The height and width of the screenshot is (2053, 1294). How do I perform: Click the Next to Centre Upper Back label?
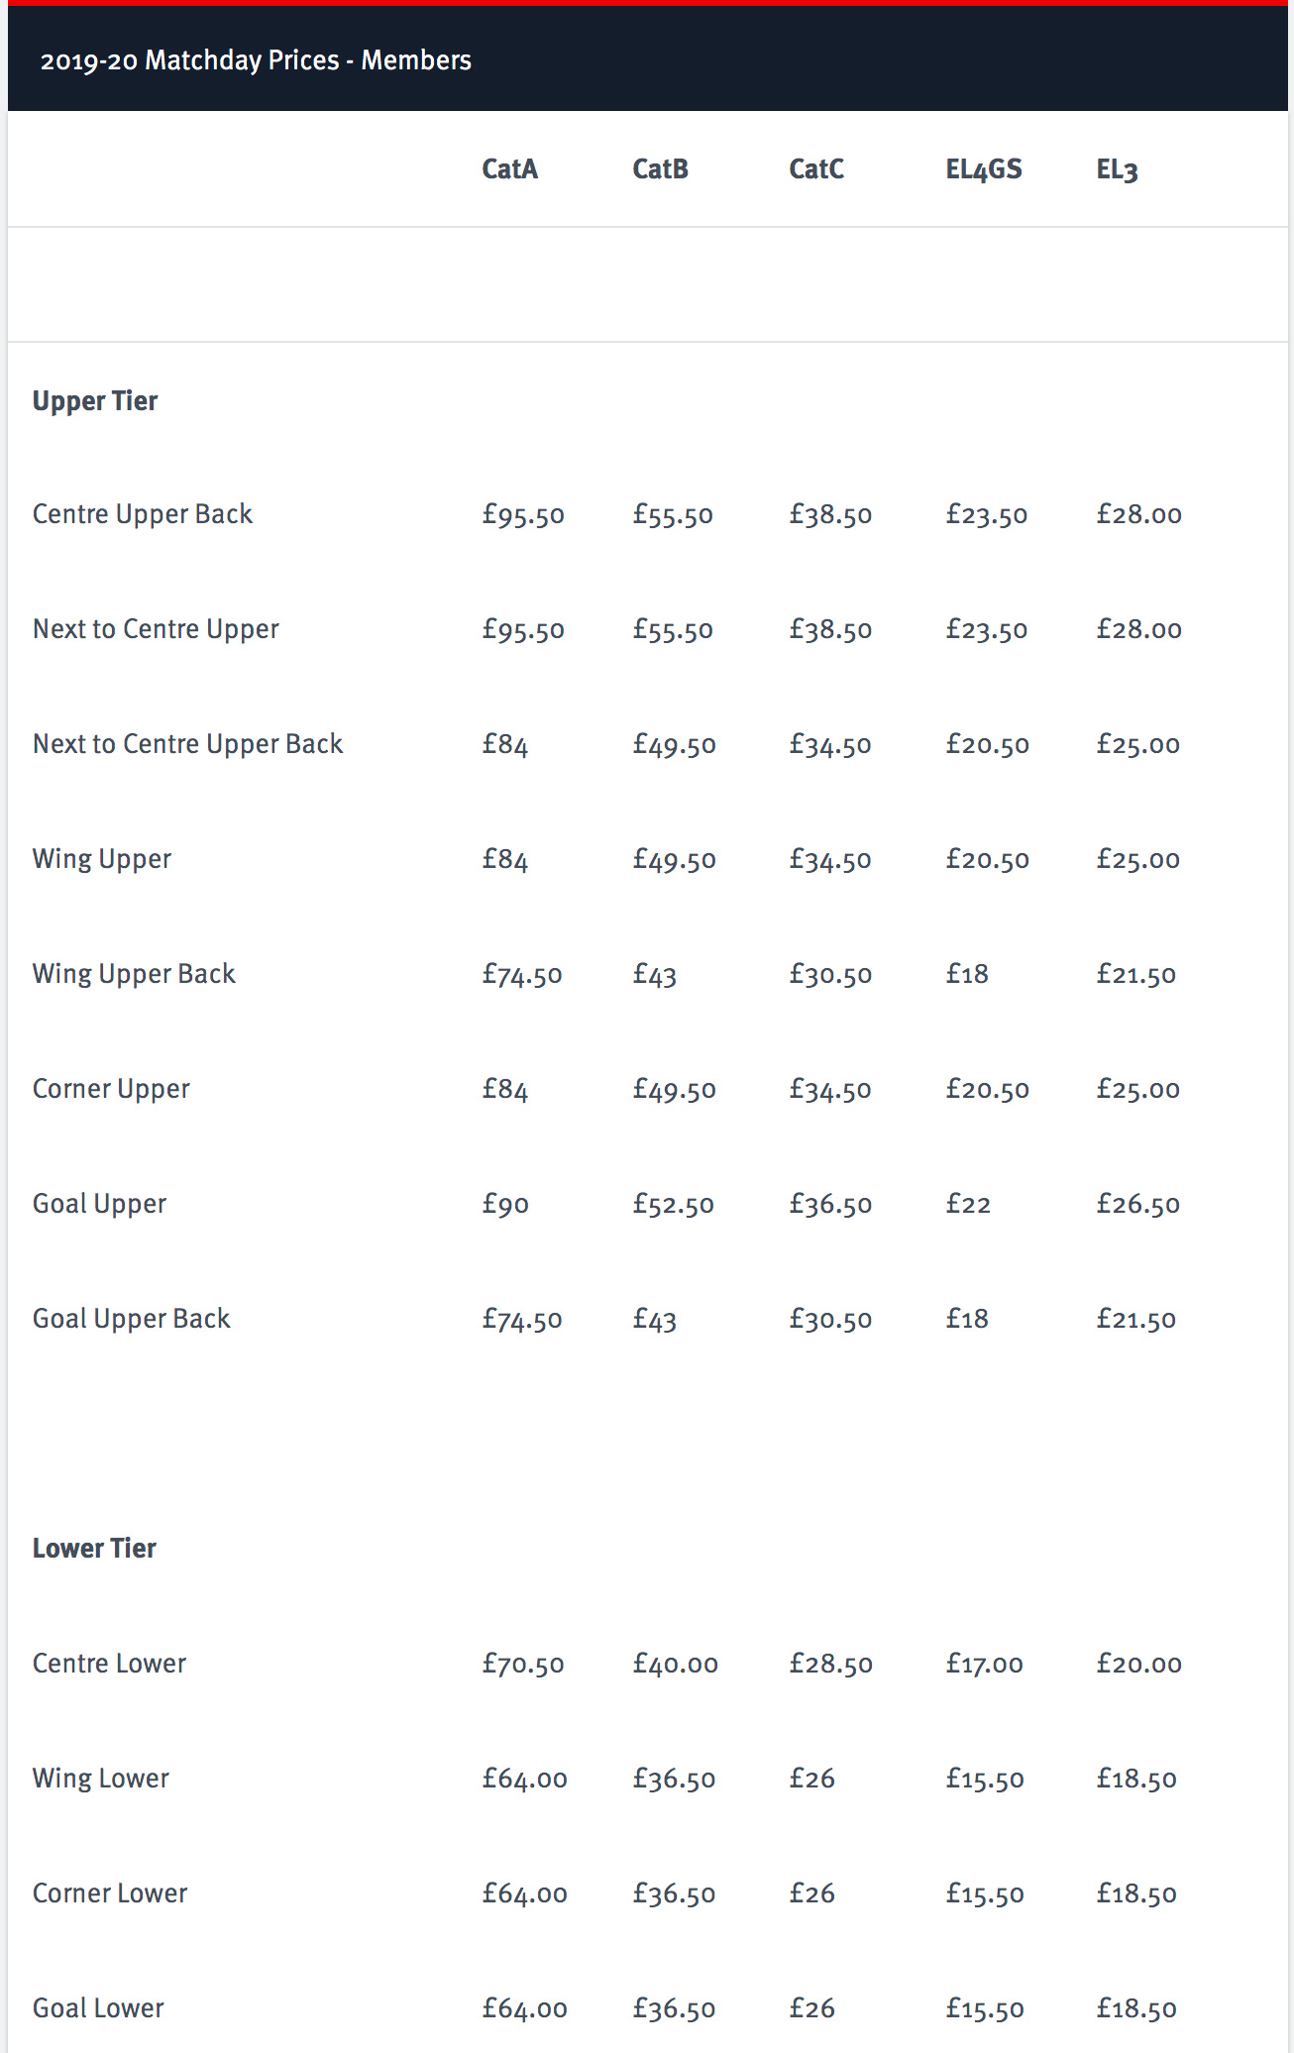tap(188, 744)
